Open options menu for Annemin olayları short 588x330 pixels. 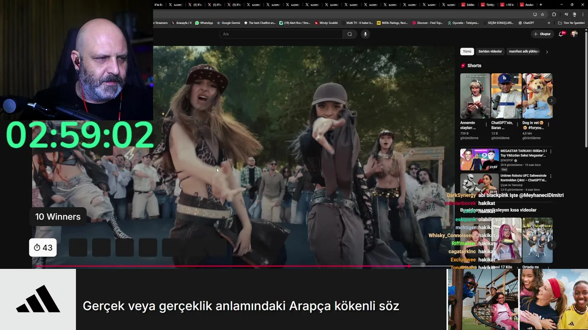coord(486,124)
